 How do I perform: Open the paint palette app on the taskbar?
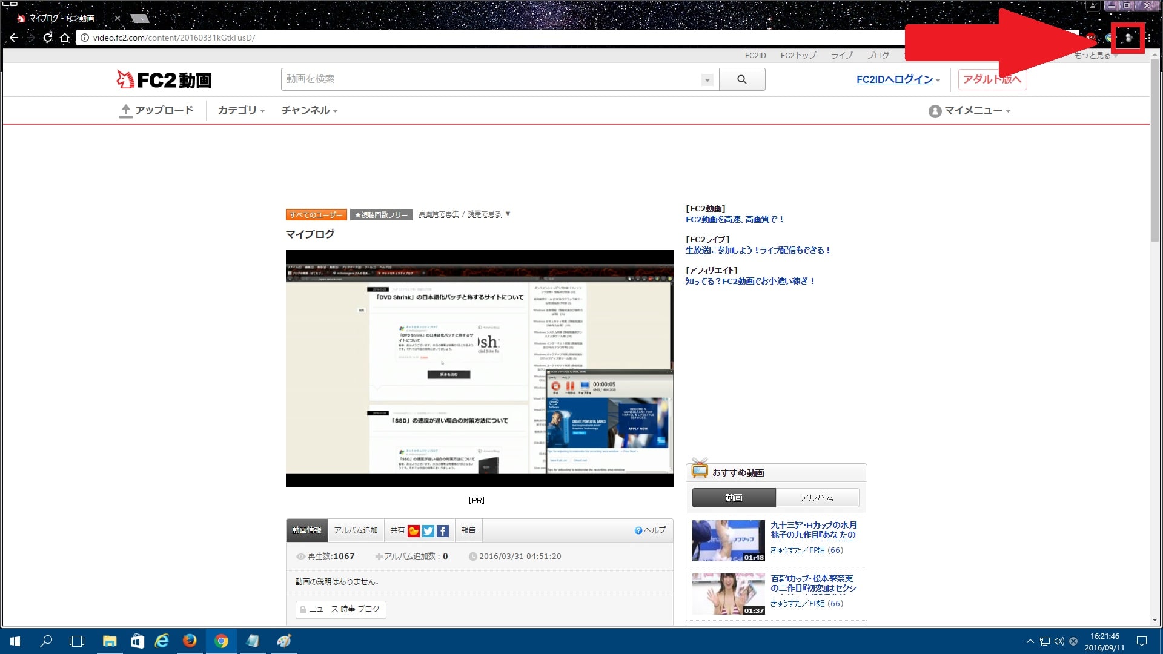[284, 641]
